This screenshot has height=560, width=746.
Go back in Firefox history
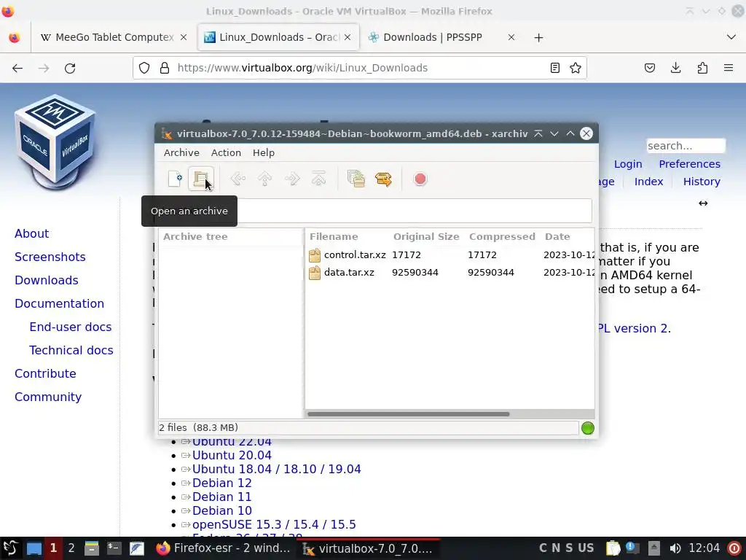pos(17,68)
